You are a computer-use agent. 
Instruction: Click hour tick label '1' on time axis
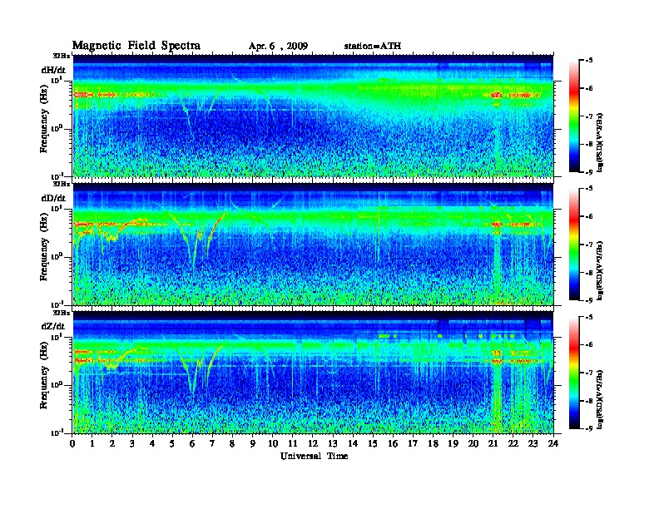pos(92,443)
